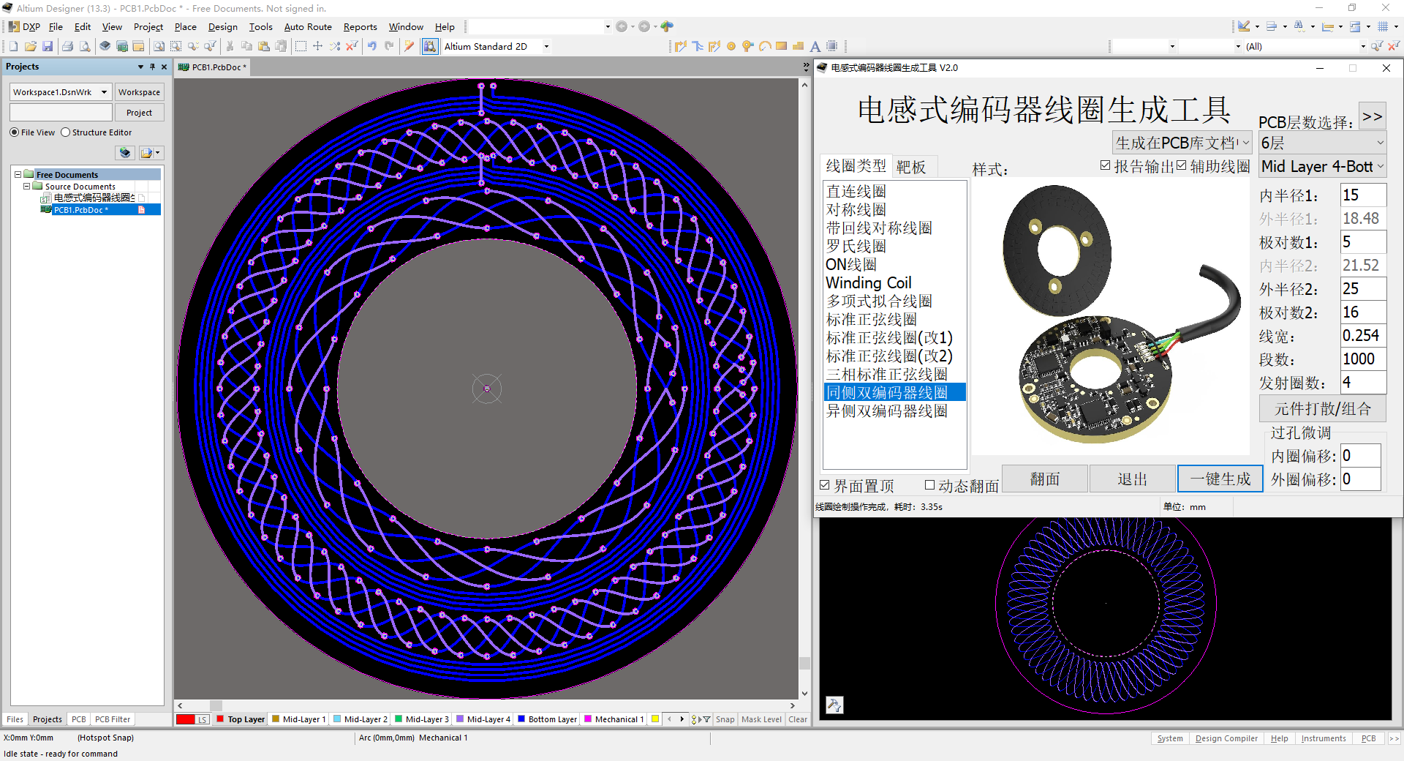Click the Workspace button in Projects panel
The height and width of the screenshot is (761, 1404).
coord(139,92)
